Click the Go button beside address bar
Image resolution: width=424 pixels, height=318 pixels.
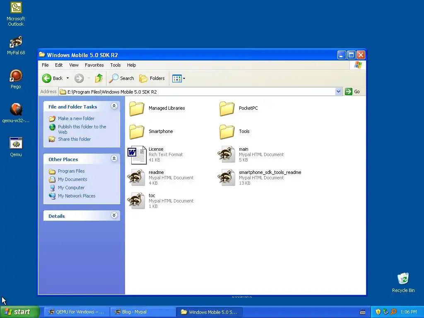(352, 92)
